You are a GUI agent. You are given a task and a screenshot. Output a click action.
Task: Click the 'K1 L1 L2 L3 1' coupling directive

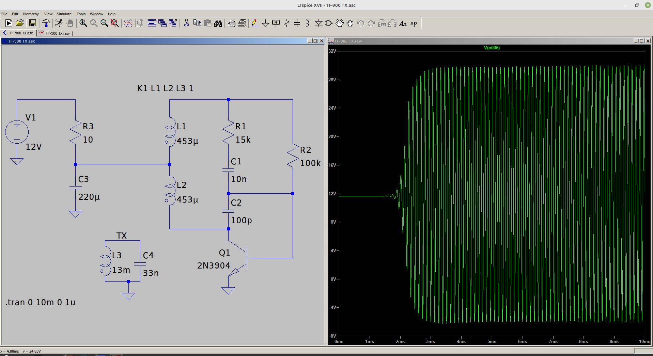point(165,88)
